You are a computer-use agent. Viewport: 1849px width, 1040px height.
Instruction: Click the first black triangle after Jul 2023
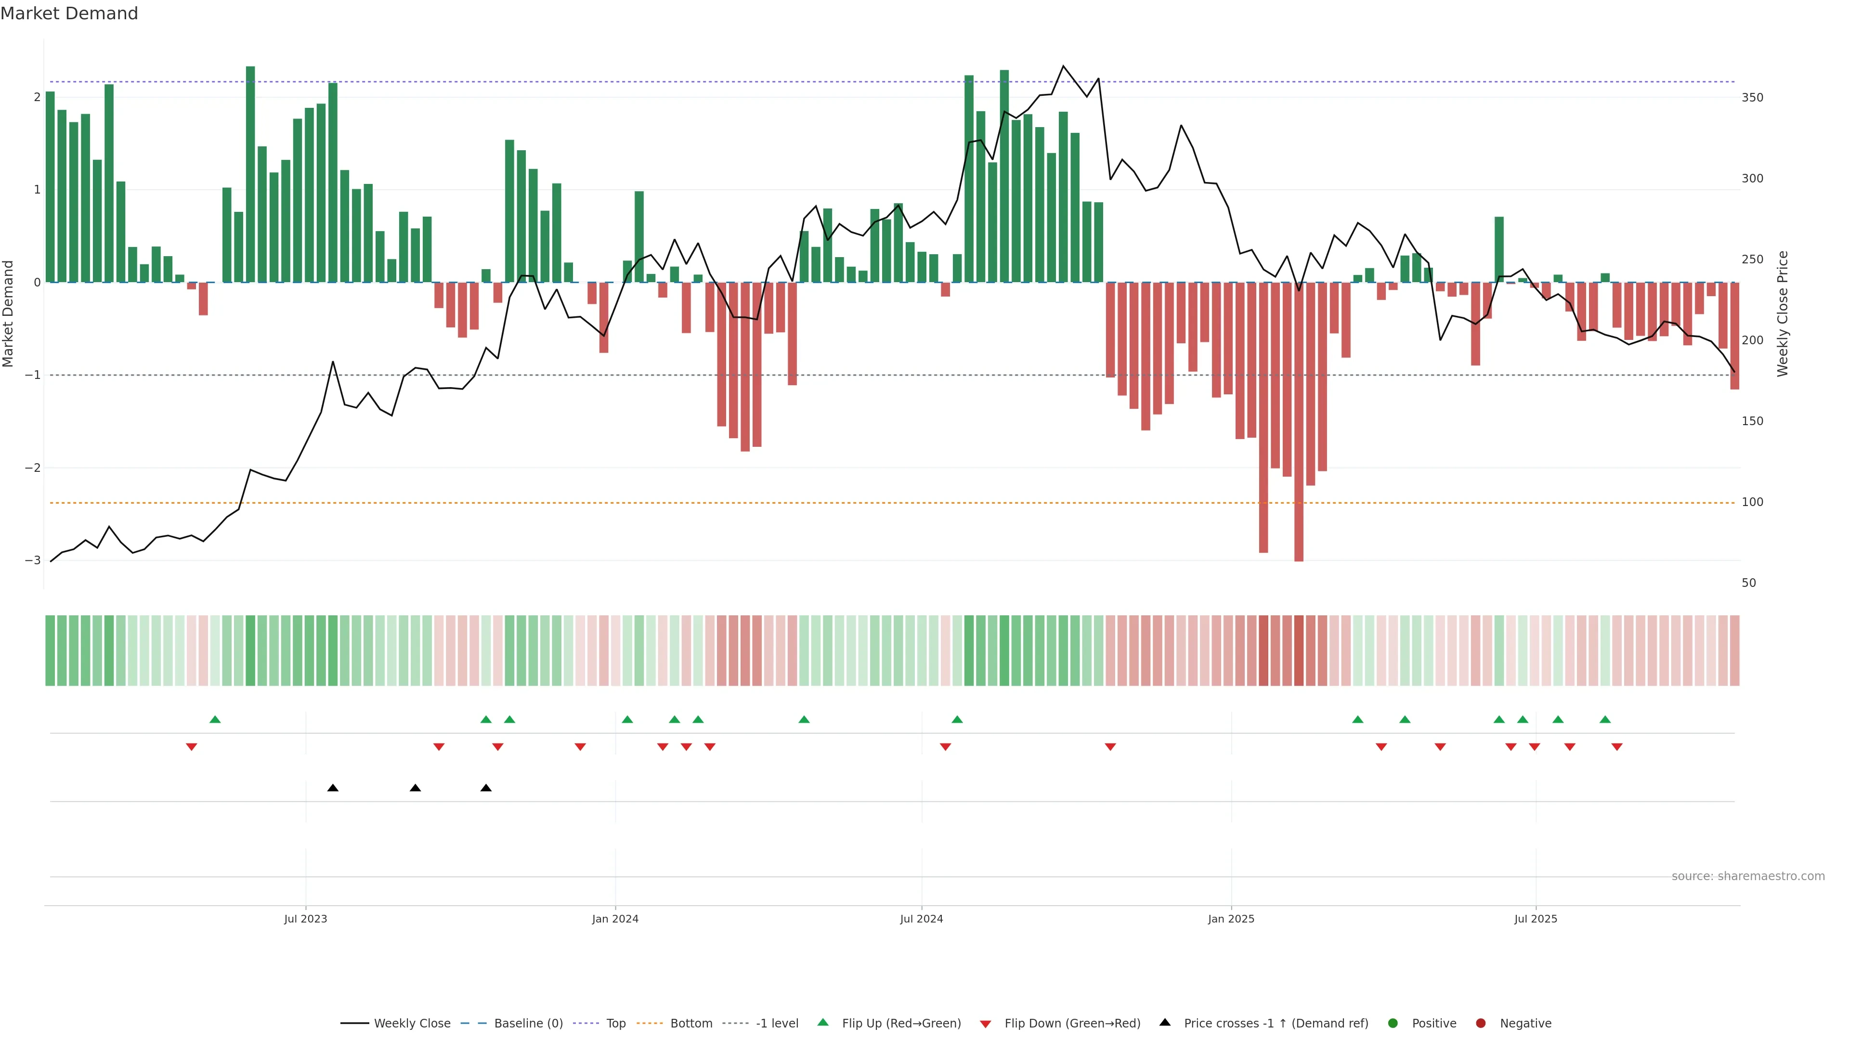pyautogui.click(x=333, y=788)
